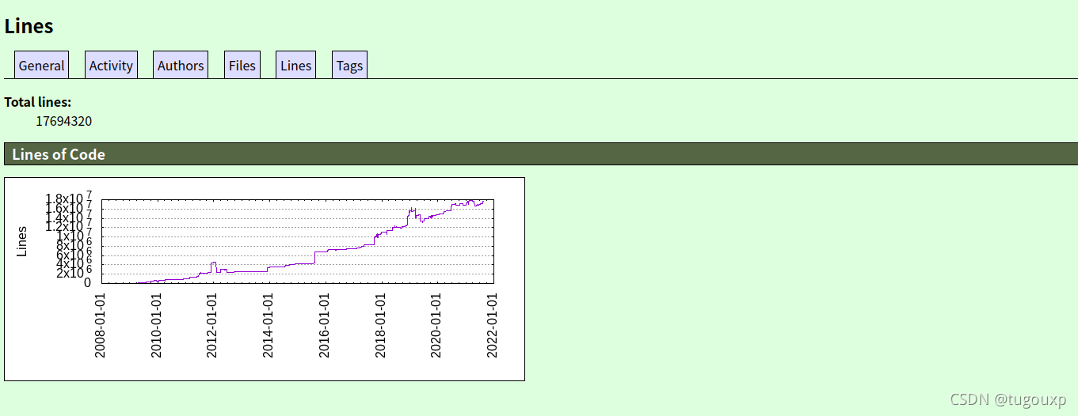
Task: Open the General tab
Action: pos(41,66)
